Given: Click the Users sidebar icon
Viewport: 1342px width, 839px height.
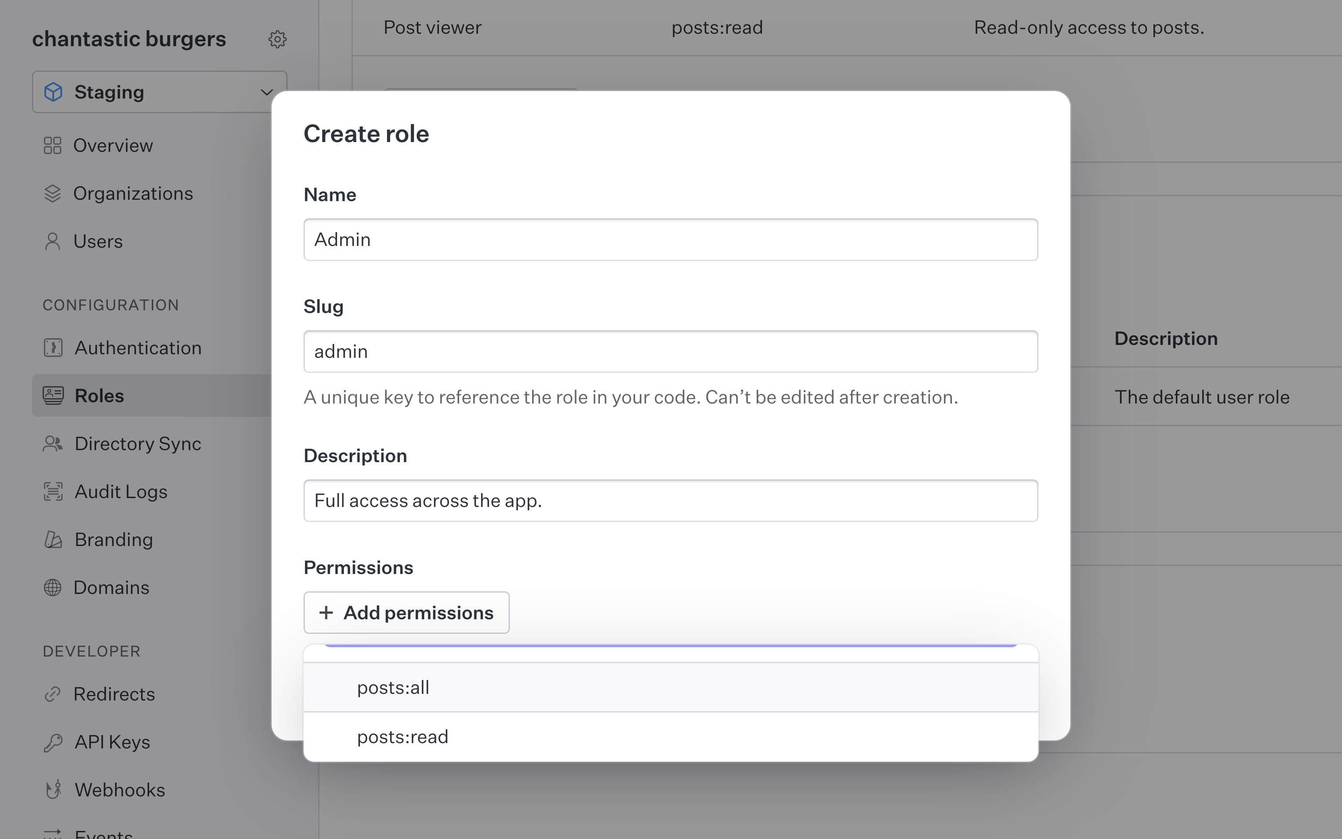Looking at the screenshot, I should pyautogui.click(x=53, y=241).
